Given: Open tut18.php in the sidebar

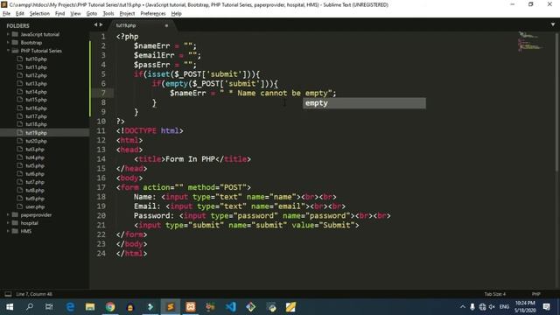Looking at the screenshot, I should click(36, 124).
